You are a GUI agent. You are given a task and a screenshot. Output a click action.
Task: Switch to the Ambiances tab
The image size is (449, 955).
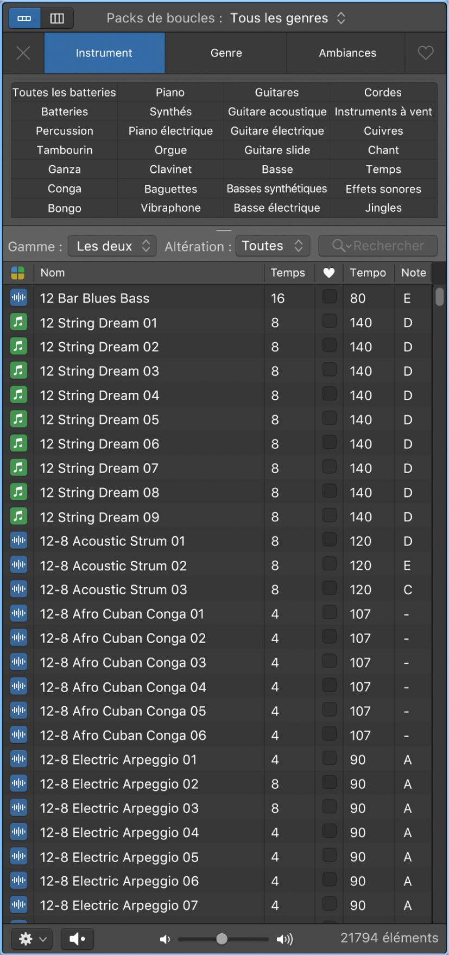347,53
